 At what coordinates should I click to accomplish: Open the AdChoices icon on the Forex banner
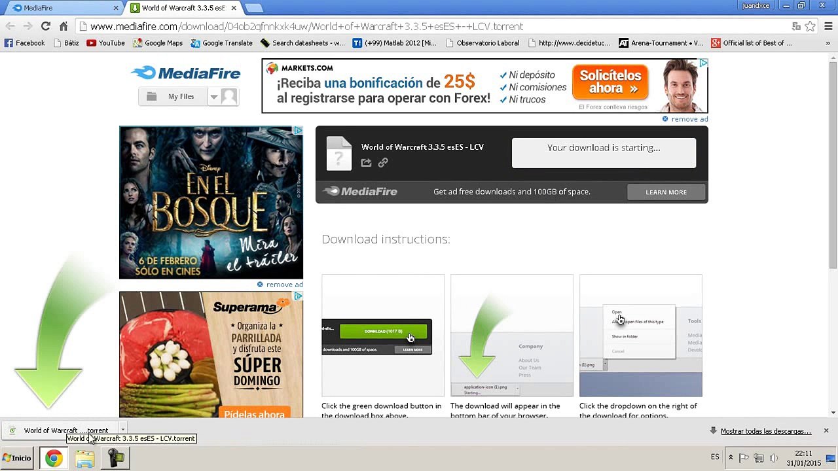703,63
